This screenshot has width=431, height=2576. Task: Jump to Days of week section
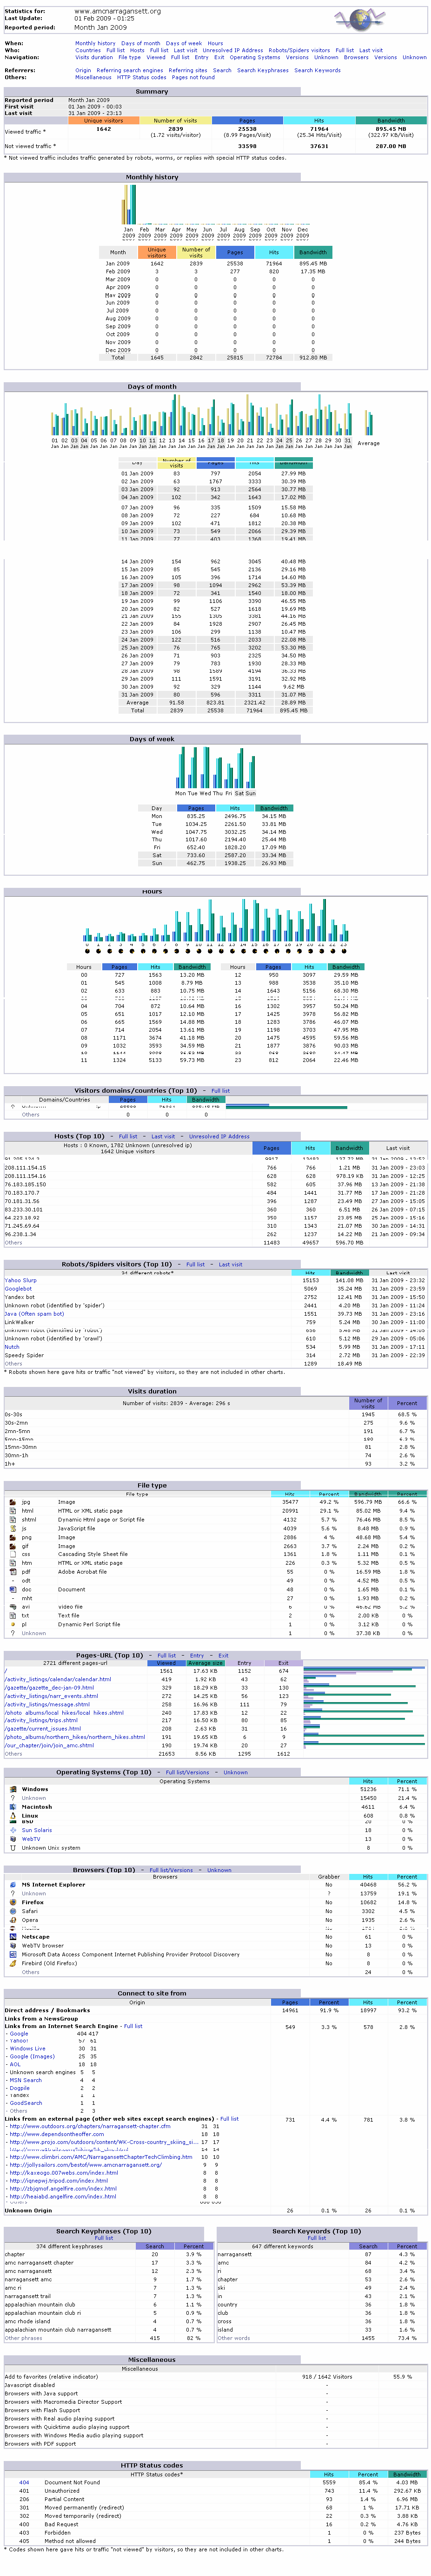click(184, 43)
